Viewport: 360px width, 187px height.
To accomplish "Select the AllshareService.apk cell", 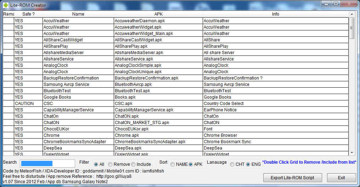I will pos(158,59).
